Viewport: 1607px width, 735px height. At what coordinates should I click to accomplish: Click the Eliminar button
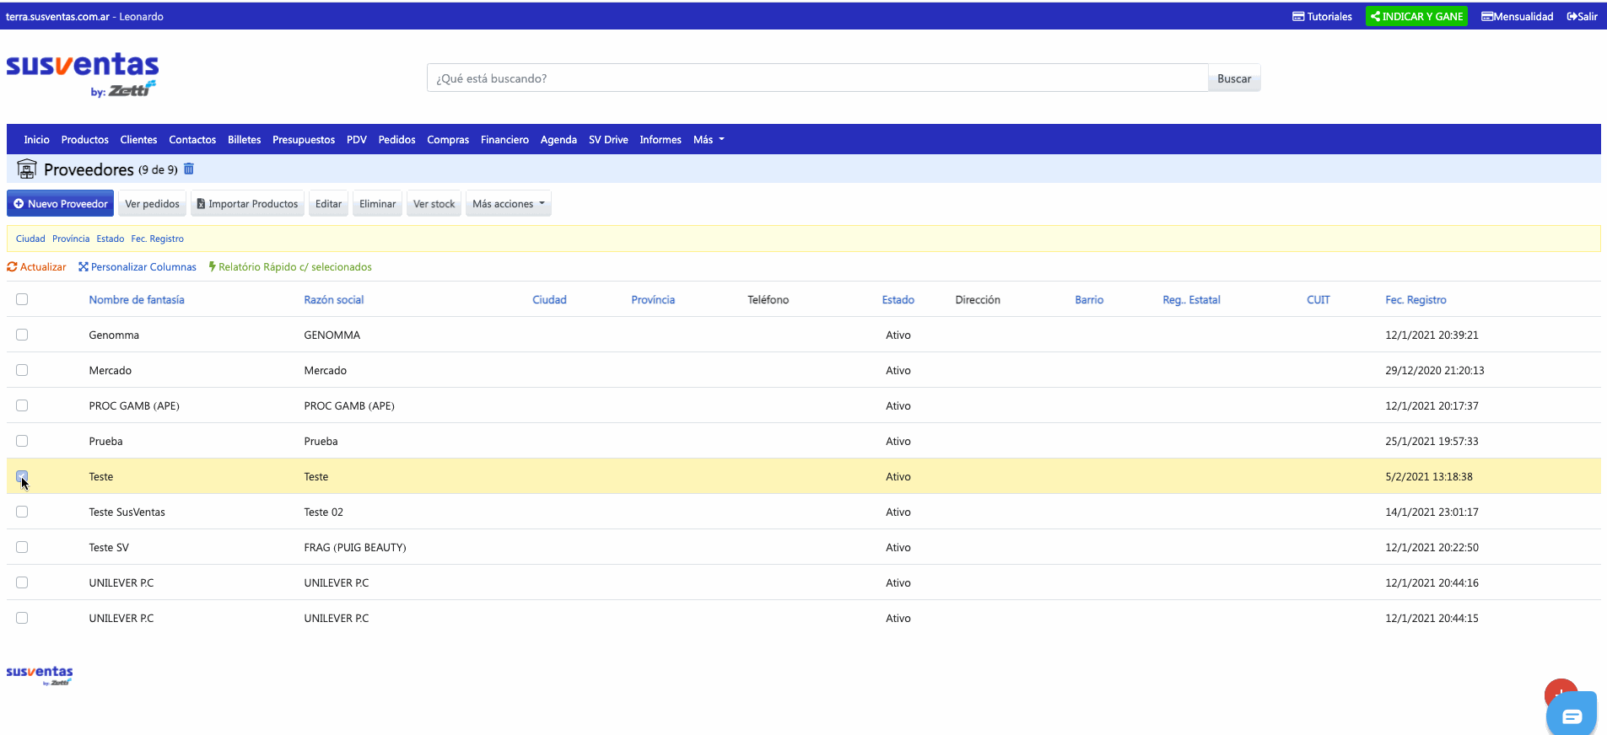[x=377, y=204]
